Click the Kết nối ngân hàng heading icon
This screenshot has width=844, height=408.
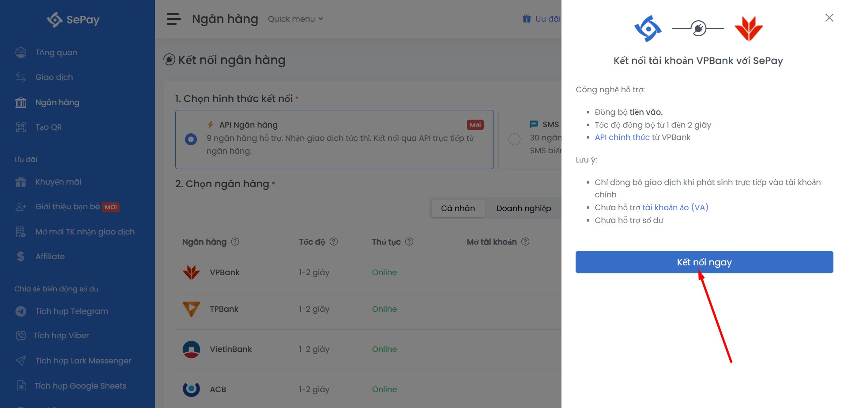point(170,60)
